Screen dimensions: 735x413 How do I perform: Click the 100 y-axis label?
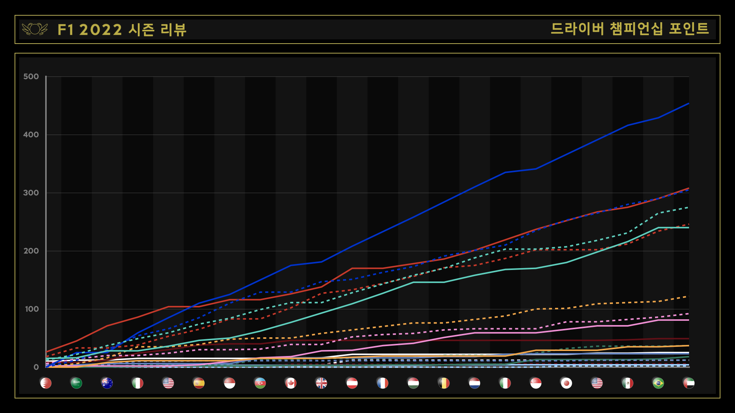(x=32, y=309)
